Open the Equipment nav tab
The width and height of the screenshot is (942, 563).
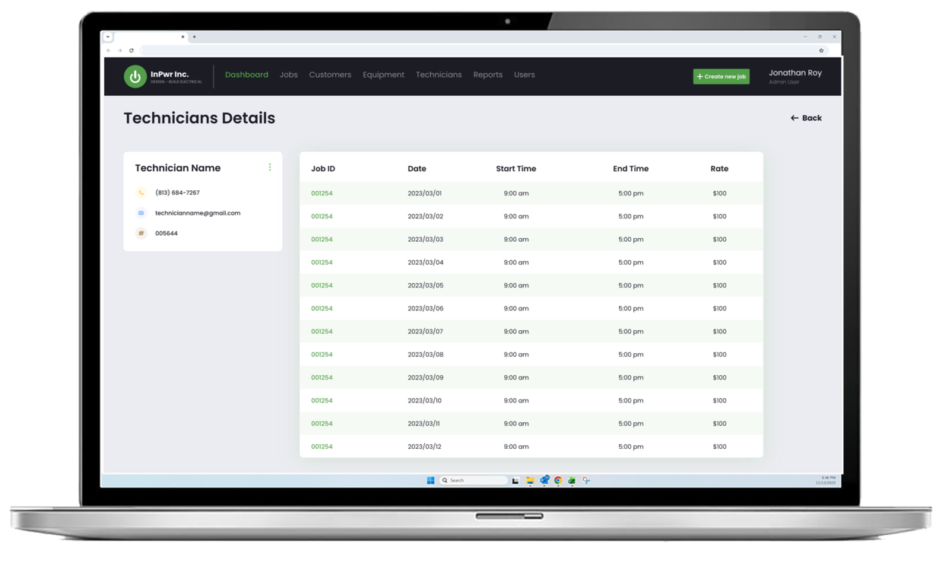(383, 75)
